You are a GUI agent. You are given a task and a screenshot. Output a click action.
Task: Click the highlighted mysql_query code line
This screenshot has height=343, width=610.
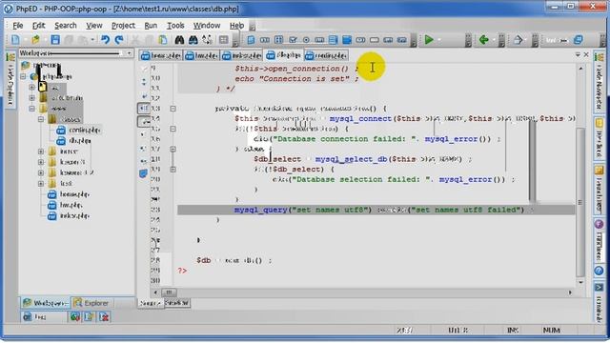point(376,210)
